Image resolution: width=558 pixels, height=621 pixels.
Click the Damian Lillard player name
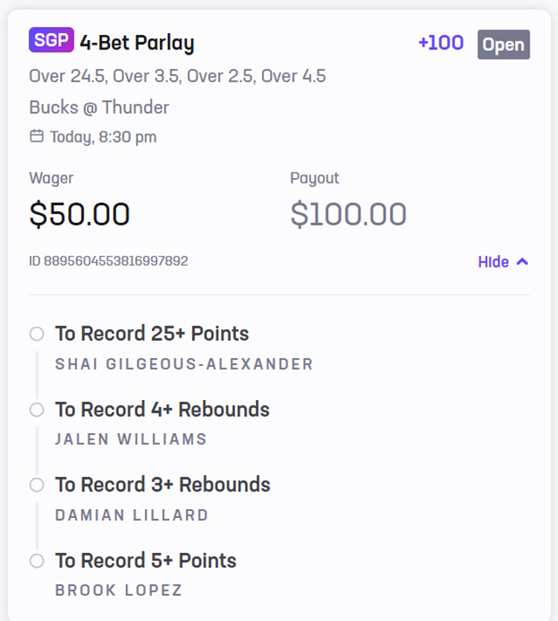coord(131,515)
